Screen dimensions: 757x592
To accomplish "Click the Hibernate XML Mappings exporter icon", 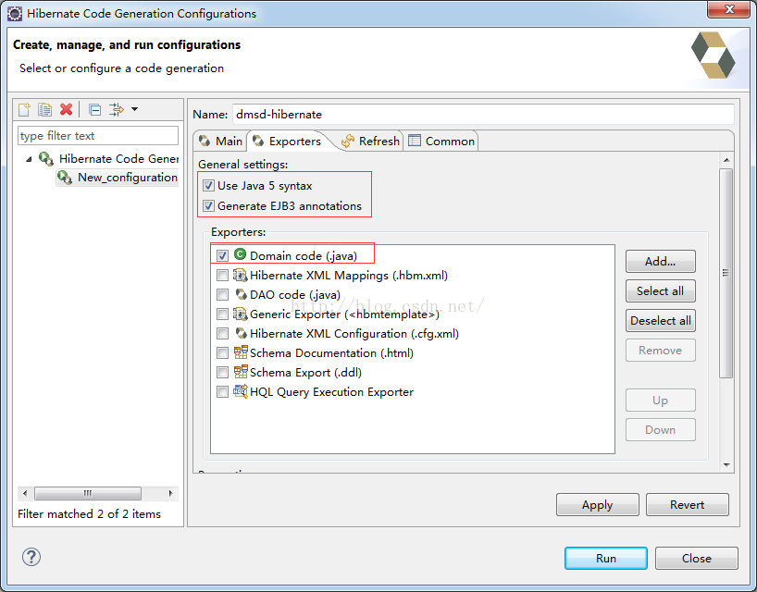I will pyautogui.click(x=240, y=275).
